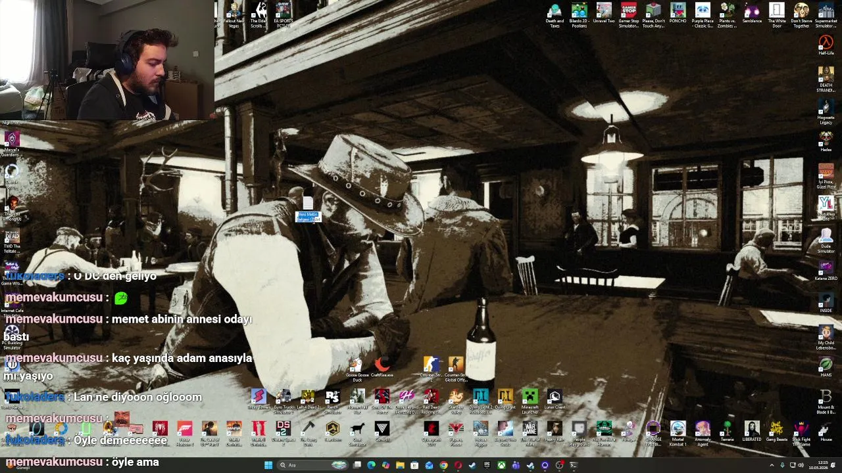Screen dimensions: 842x473
Task: Select the Euro Truck Simulator 2 icon
Action: pos(283,401)
